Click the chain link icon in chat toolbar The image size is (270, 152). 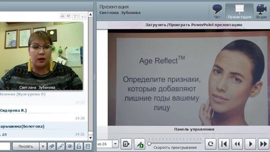61,147
